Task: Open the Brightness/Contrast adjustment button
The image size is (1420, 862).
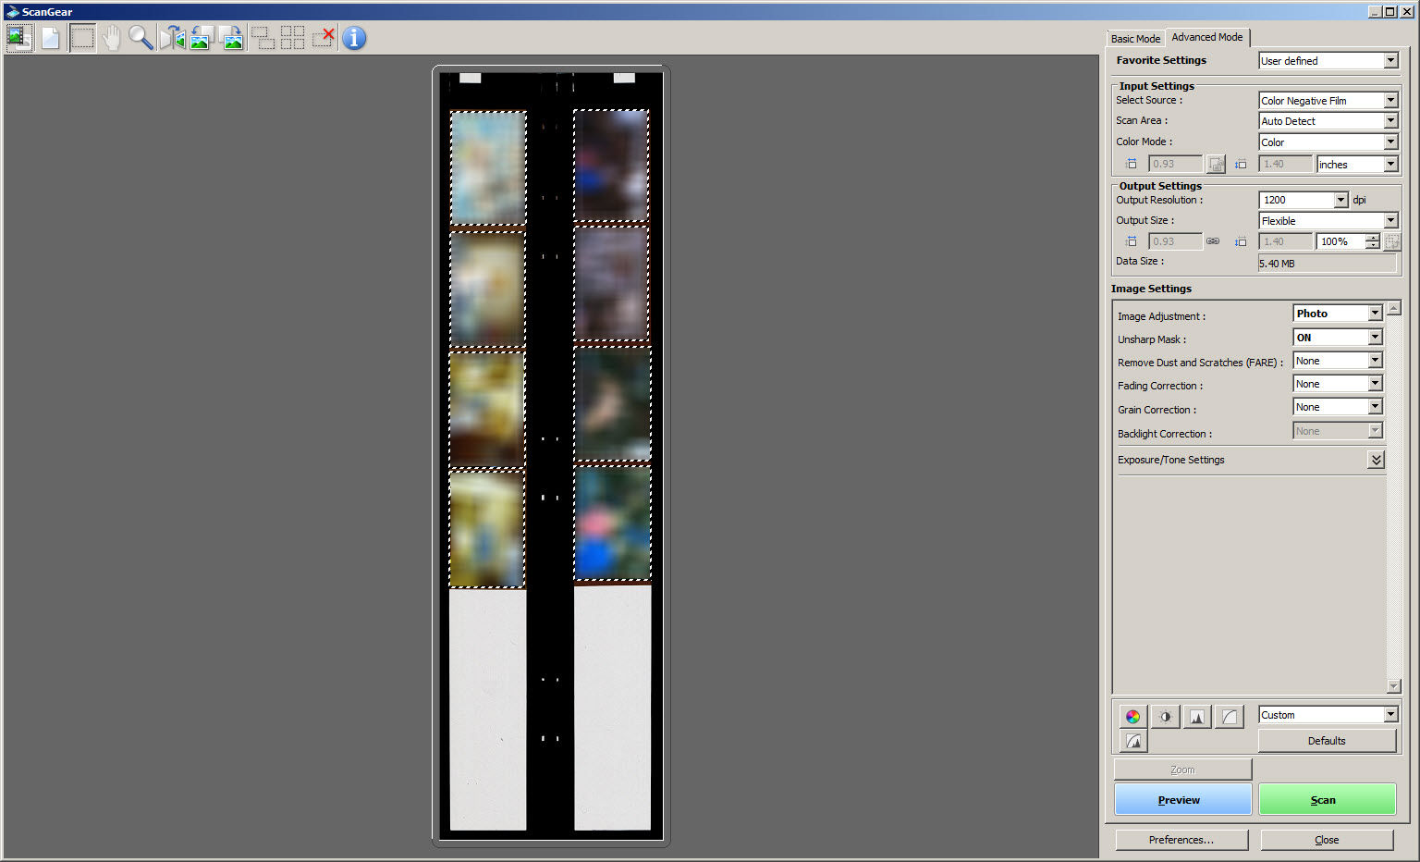Action: click(1165, 717)
